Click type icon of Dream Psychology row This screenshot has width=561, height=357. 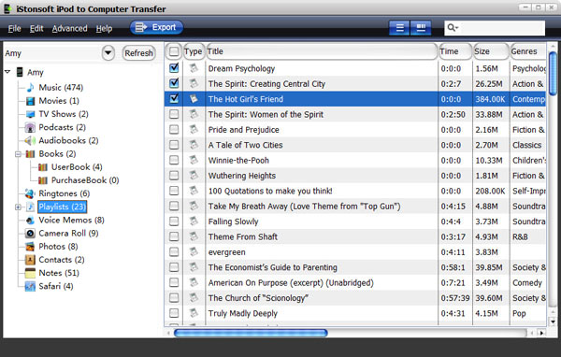[194, 68]
